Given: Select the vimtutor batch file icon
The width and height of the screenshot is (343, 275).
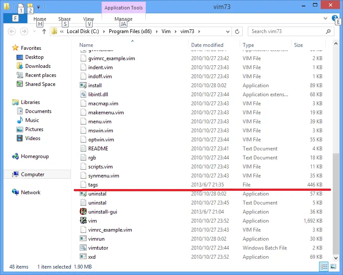Looking at the screenshot, I should point(83,247).
